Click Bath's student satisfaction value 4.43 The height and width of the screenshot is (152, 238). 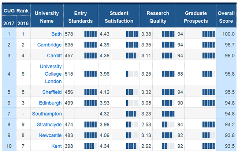point(104,34)
